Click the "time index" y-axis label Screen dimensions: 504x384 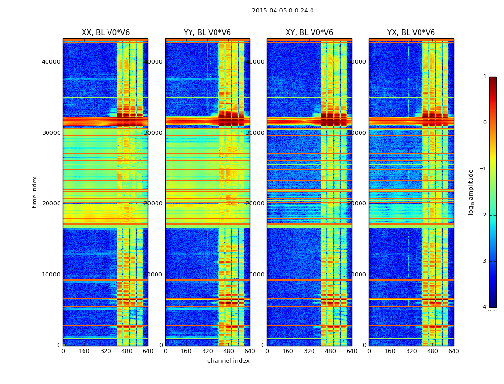(x=35, y=192)
